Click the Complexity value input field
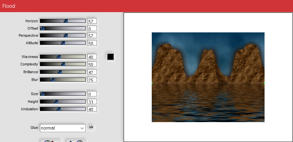 click(92, 64)
